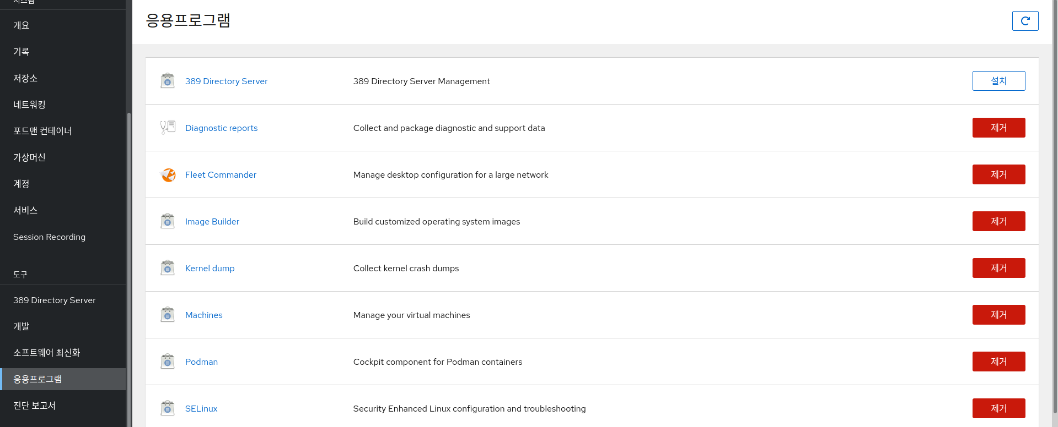Go to 기록 in the sidebar
The height and width of the screenshot is (427, 1058).
click(x=63, y=52)
